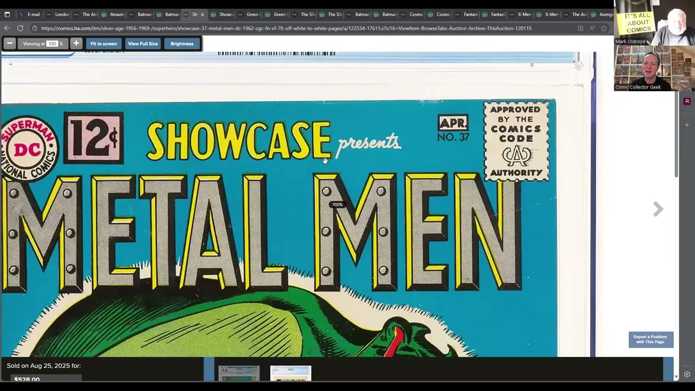Select the Sold on Aug 25, 2025 text
The width and height of the screenshot is (695, 391).
pyautogui.click(x=44, y=366)
